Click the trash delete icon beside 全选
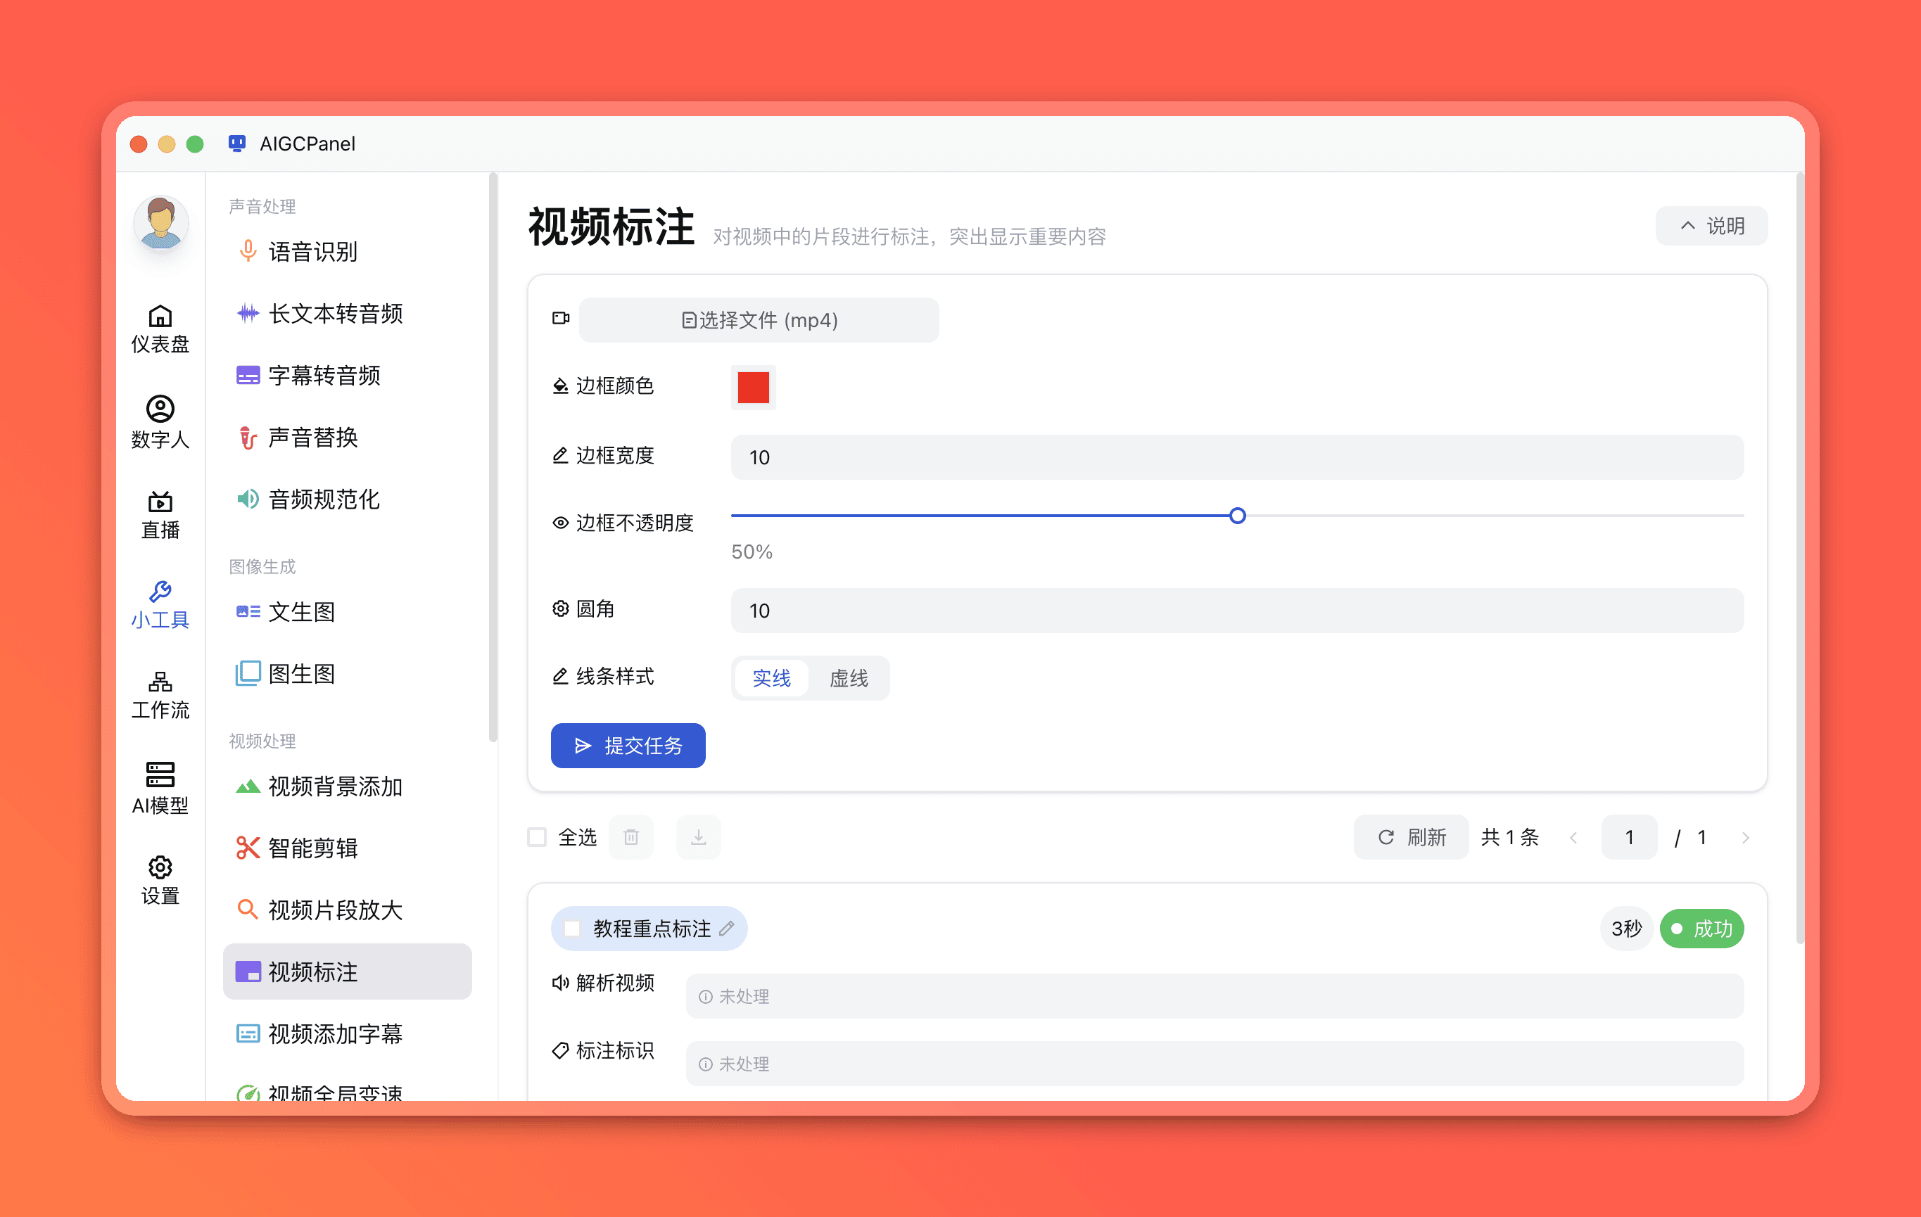 (x=631, y=837)
